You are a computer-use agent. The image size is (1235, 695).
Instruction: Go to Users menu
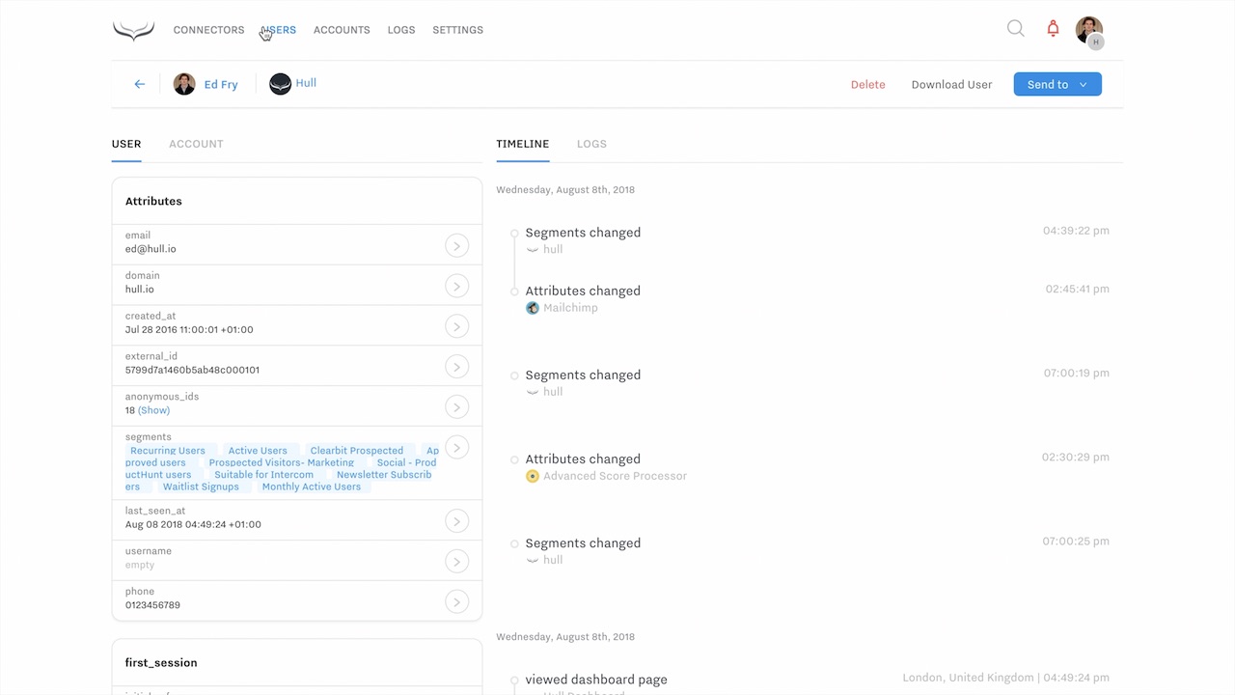[x=278, y=30]
